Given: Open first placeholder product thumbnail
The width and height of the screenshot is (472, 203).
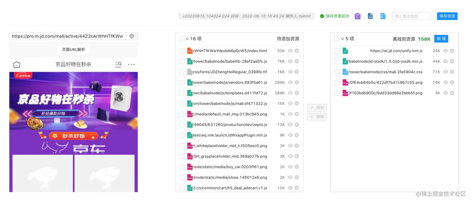Looking at the screenshot, I should tap(43, 173).
